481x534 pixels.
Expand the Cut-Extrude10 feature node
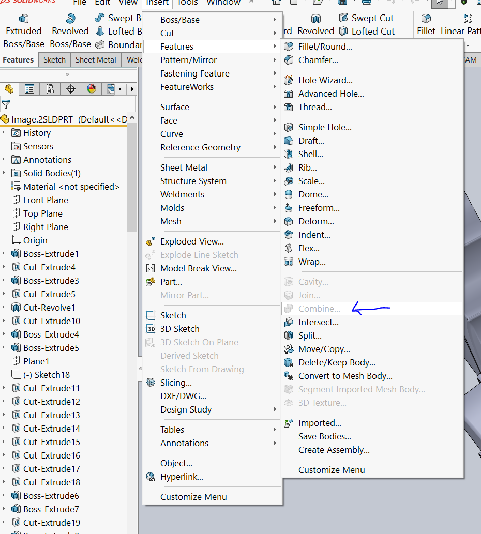4,321
